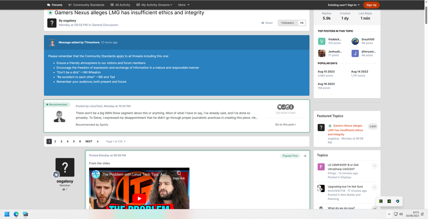Go to page 3 of topic
The width and height of the screenshot is (428, 219).
(62, 142)
